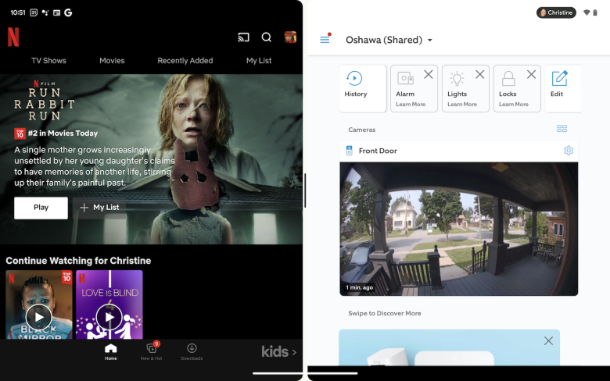
Task: Open the Ring hamburger menu
Action: pos(325,40)
